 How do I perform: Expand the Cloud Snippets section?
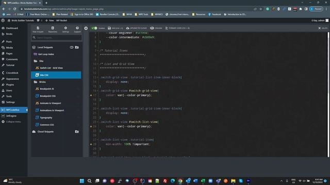(45, 132)
